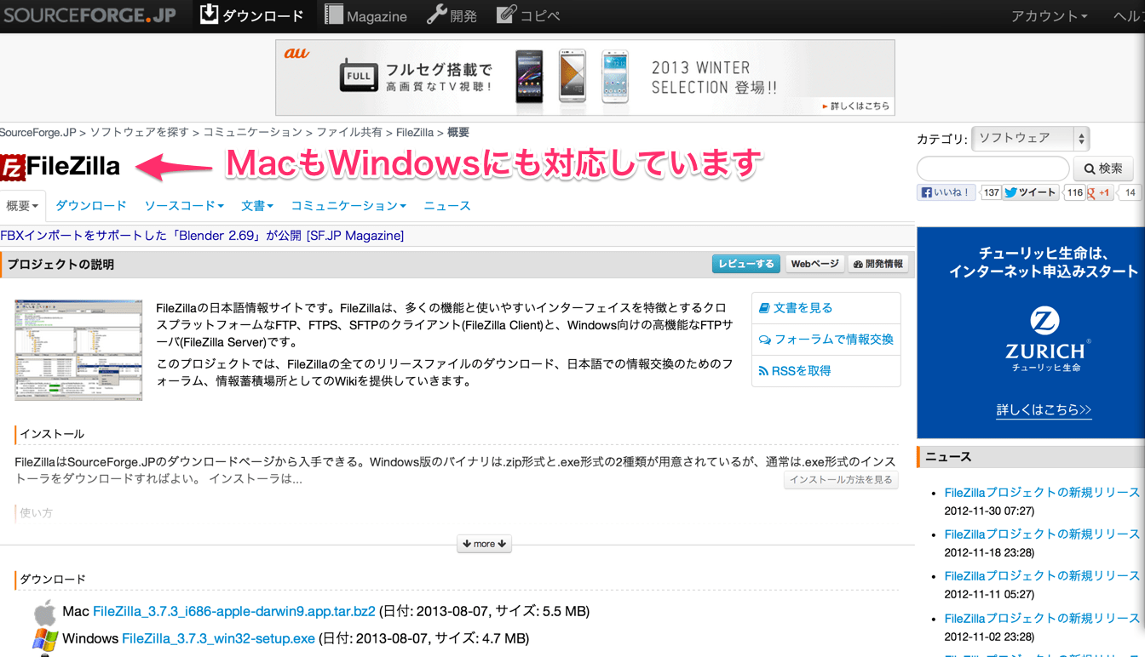Click the インストール方法を見る button
Screen dimensions: 1145x657
[x=841, y=480]
